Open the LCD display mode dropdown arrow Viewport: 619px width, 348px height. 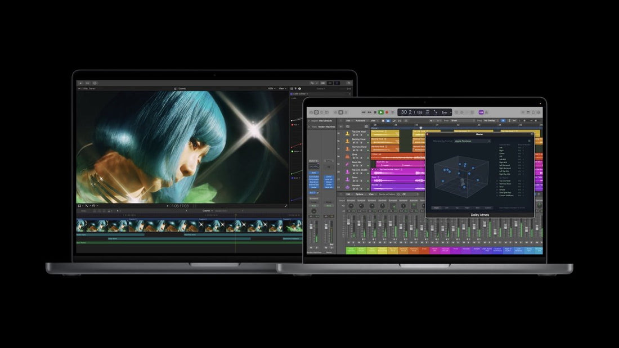click(451, 112)
